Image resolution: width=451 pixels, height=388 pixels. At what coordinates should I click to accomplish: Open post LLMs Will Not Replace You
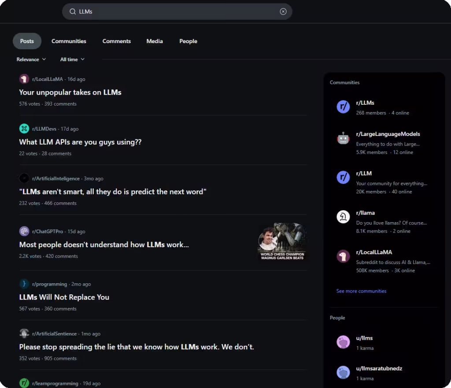[64, 297]
